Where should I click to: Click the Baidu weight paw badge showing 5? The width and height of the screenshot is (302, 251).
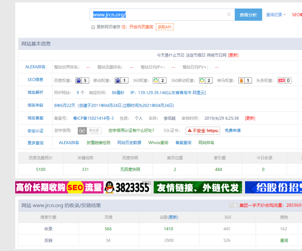82,81
